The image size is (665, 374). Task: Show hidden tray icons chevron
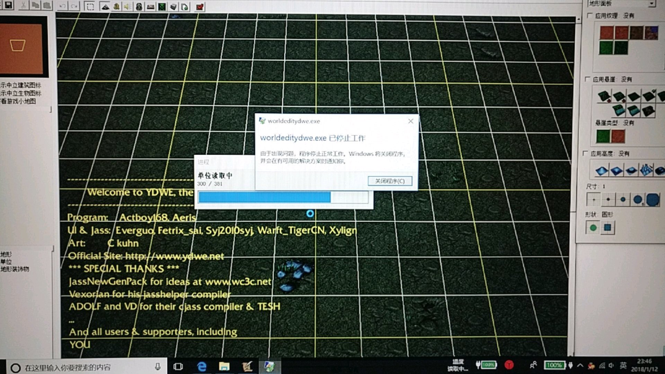click(x=580, y=366)
